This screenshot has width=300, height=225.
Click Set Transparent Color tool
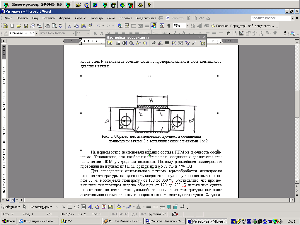click(x=194, y=43)
